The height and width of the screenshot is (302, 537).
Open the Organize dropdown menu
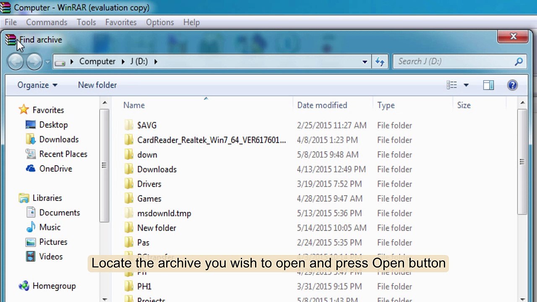(x=37, y=85)
